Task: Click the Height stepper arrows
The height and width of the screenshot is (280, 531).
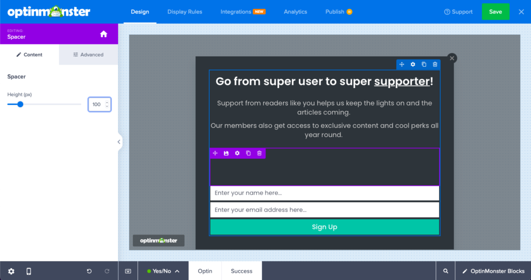Action: tap(107, 105)
